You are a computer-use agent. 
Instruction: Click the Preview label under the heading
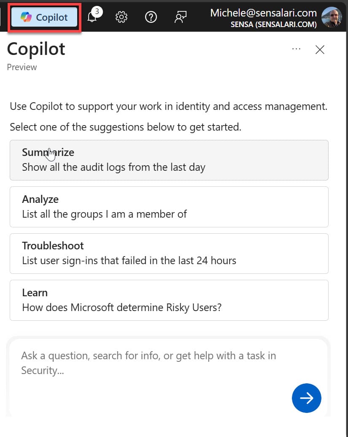click(22, 67)
